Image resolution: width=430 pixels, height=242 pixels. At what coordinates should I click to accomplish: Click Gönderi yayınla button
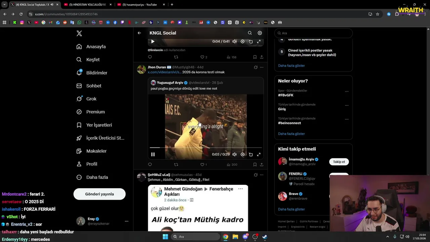99,194
